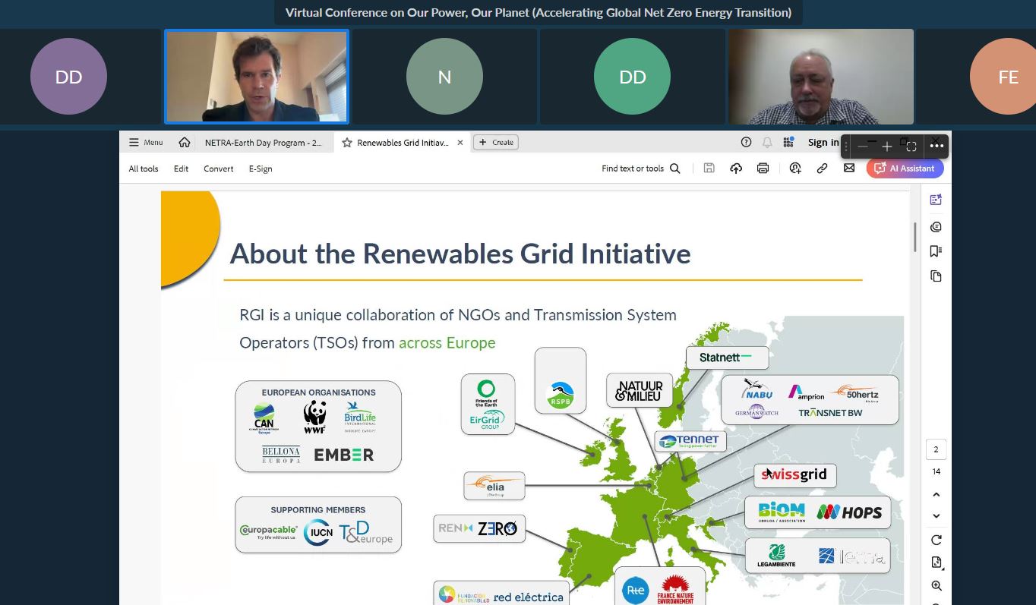This screenshot has width=1036, height=605.
Task: Send the file using the email envelope icon
Action: click(849, 169)
